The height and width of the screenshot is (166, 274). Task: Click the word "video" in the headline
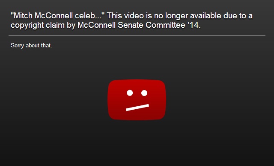pyautogui.click(x=134, y=16)
